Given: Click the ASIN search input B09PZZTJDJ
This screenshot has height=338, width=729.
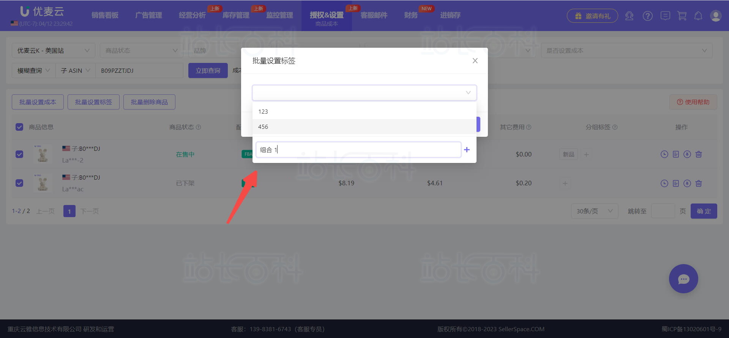Looking at the screenshot, I should click(x=139, y=70).
